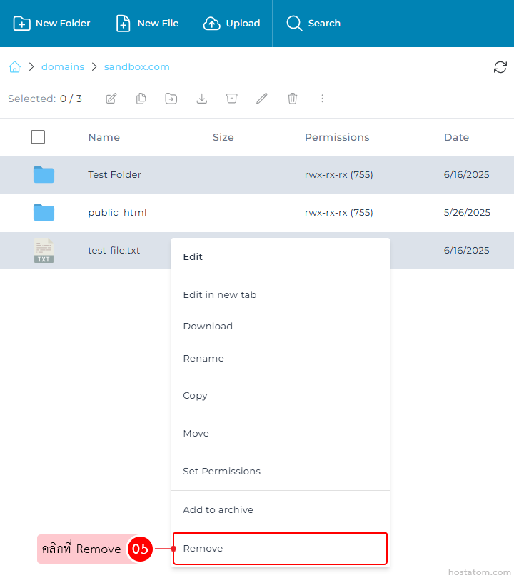Click the edit file toolbar icon
The image size is (514, 578).
click(x=111, y=99)
